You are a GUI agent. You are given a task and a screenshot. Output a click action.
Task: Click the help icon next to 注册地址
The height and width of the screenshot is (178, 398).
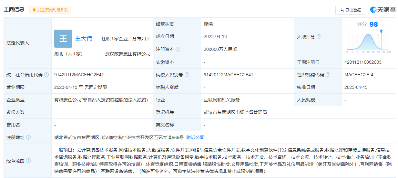click(28, 138)
